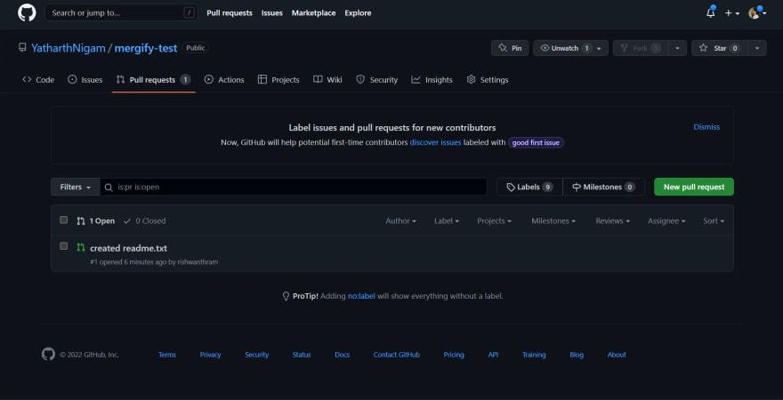Dismiss the new contributors banner
The width and height of the screenshot is (783, 400).
tap(706, 127)
